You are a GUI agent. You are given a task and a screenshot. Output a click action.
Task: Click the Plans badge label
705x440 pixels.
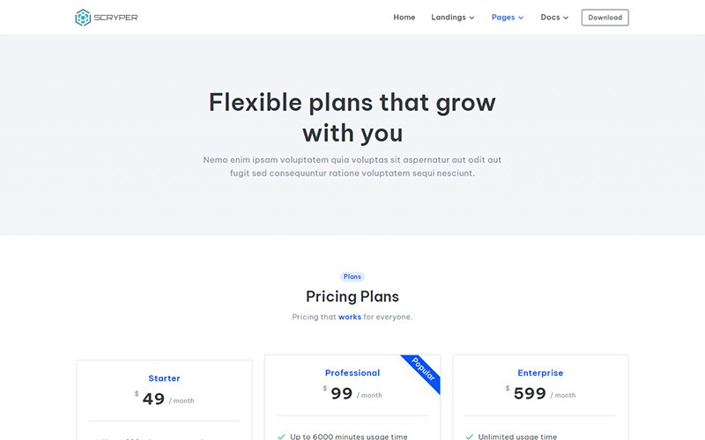click(x=352, y=276)
